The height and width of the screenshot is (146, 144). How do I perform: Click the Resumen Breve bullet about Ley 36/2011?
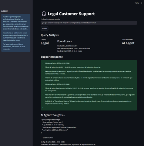tap(88, 73)
